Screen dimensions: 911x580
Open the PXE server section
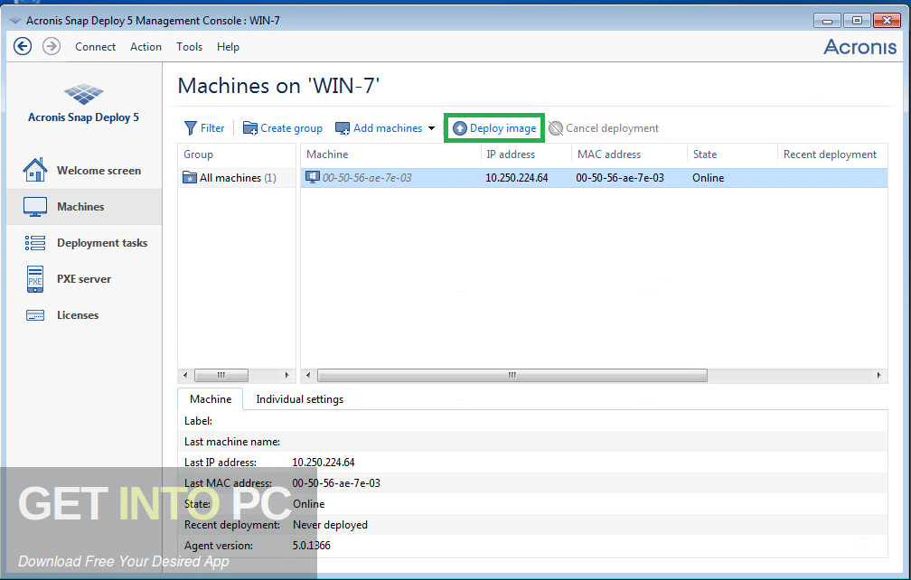(83, 279)
